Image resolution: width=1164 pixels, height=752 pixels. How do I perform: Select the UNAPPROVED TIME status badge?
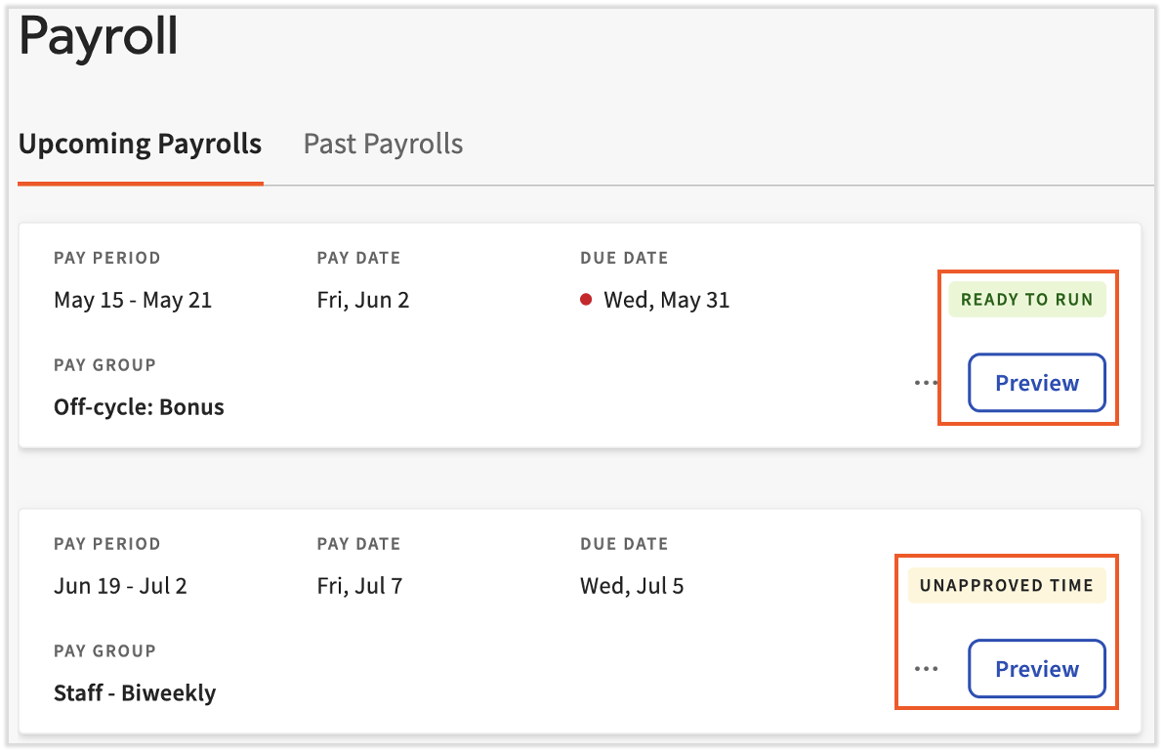point(1006,585)
